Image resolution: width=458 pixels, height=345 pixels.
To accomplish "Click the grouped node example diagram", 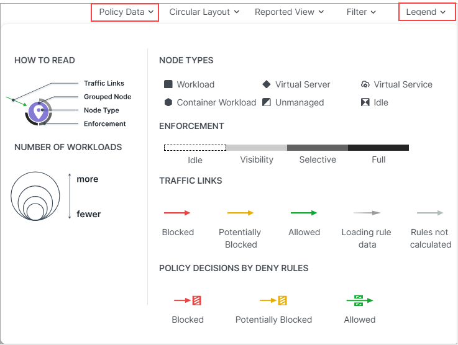I will click(39, 111).
